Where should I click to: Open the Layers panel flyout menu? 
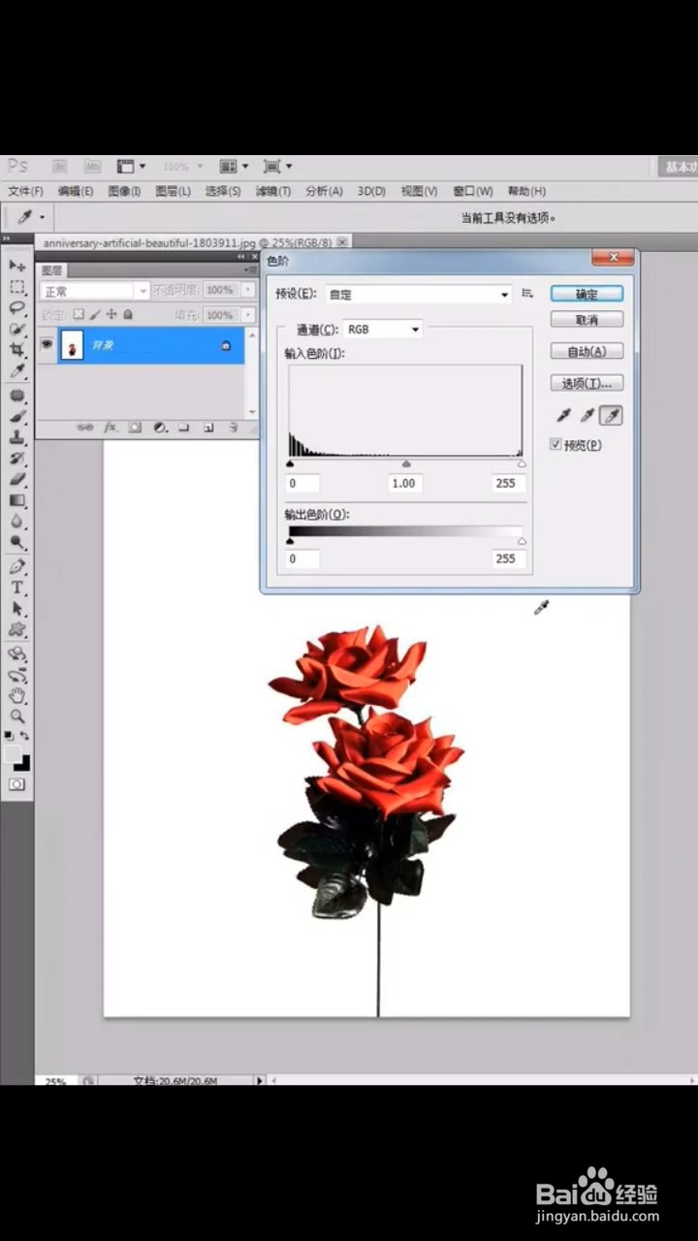[252, 270]
